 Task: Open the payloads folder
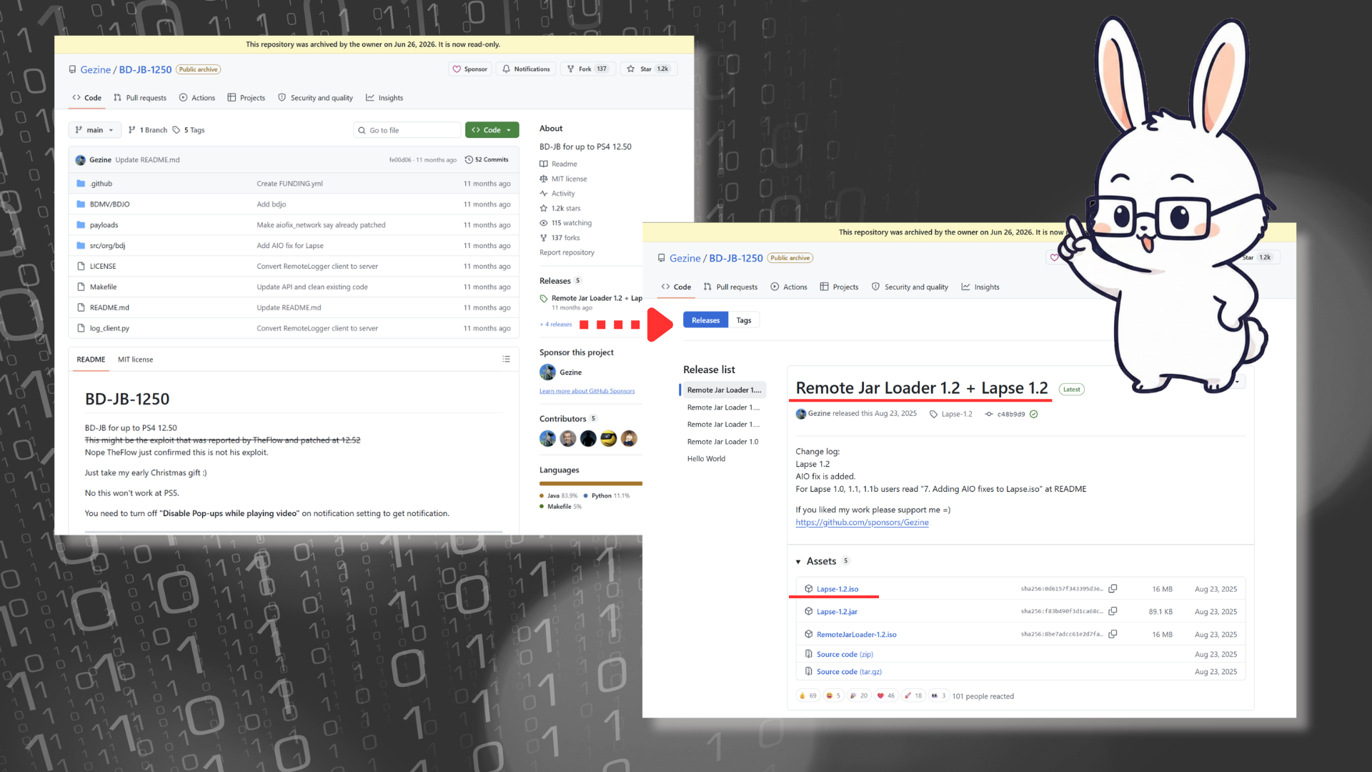(104, 225)
